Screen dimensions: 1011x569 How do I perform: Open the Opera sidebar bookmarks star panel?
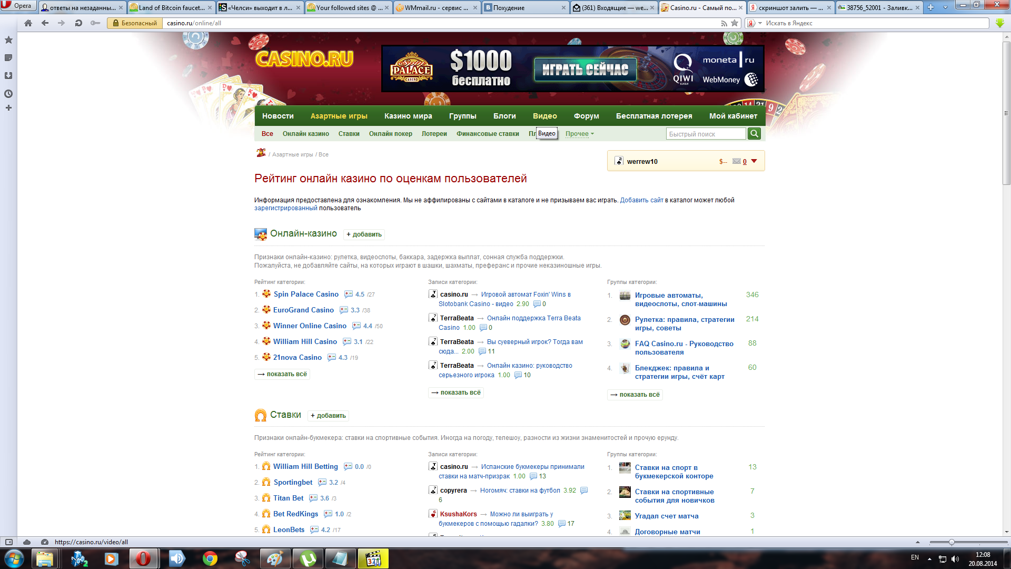8,40
